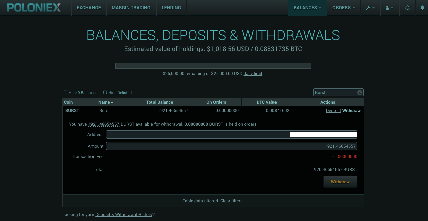Image resolution: width=428 pixels, height=221 pixels.
Task: Select BTC value 0.00841602 cell
Action: [278, 110]
